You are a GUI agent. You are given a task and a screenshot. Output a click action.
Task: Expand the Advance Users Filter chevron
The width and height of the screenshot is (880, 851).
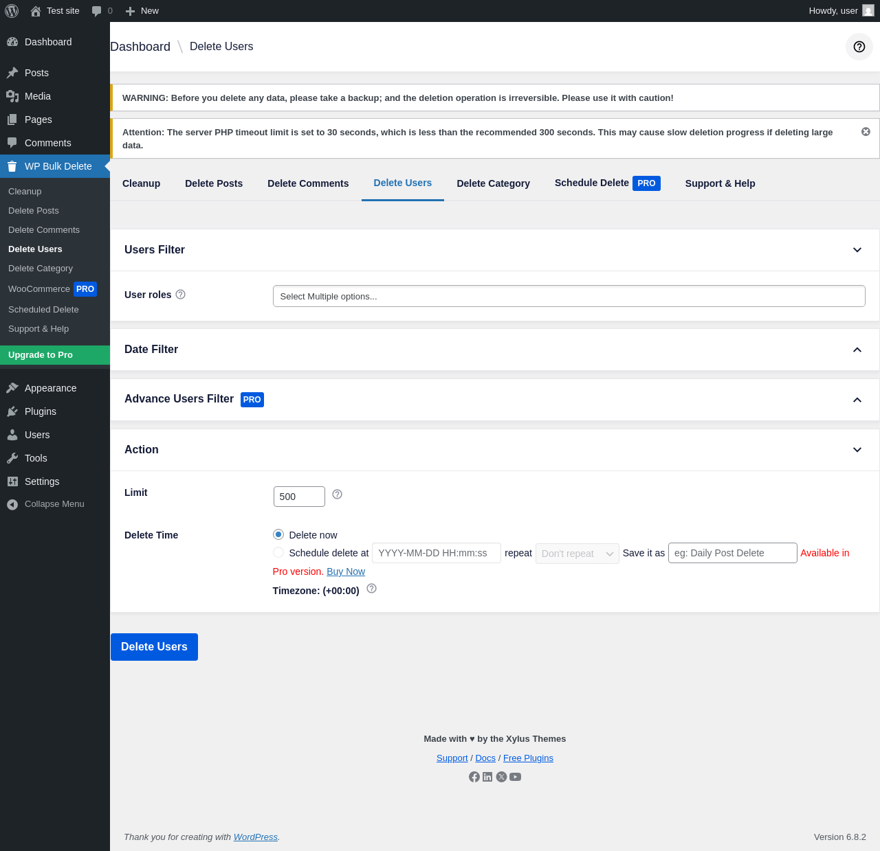pos(857,400)
